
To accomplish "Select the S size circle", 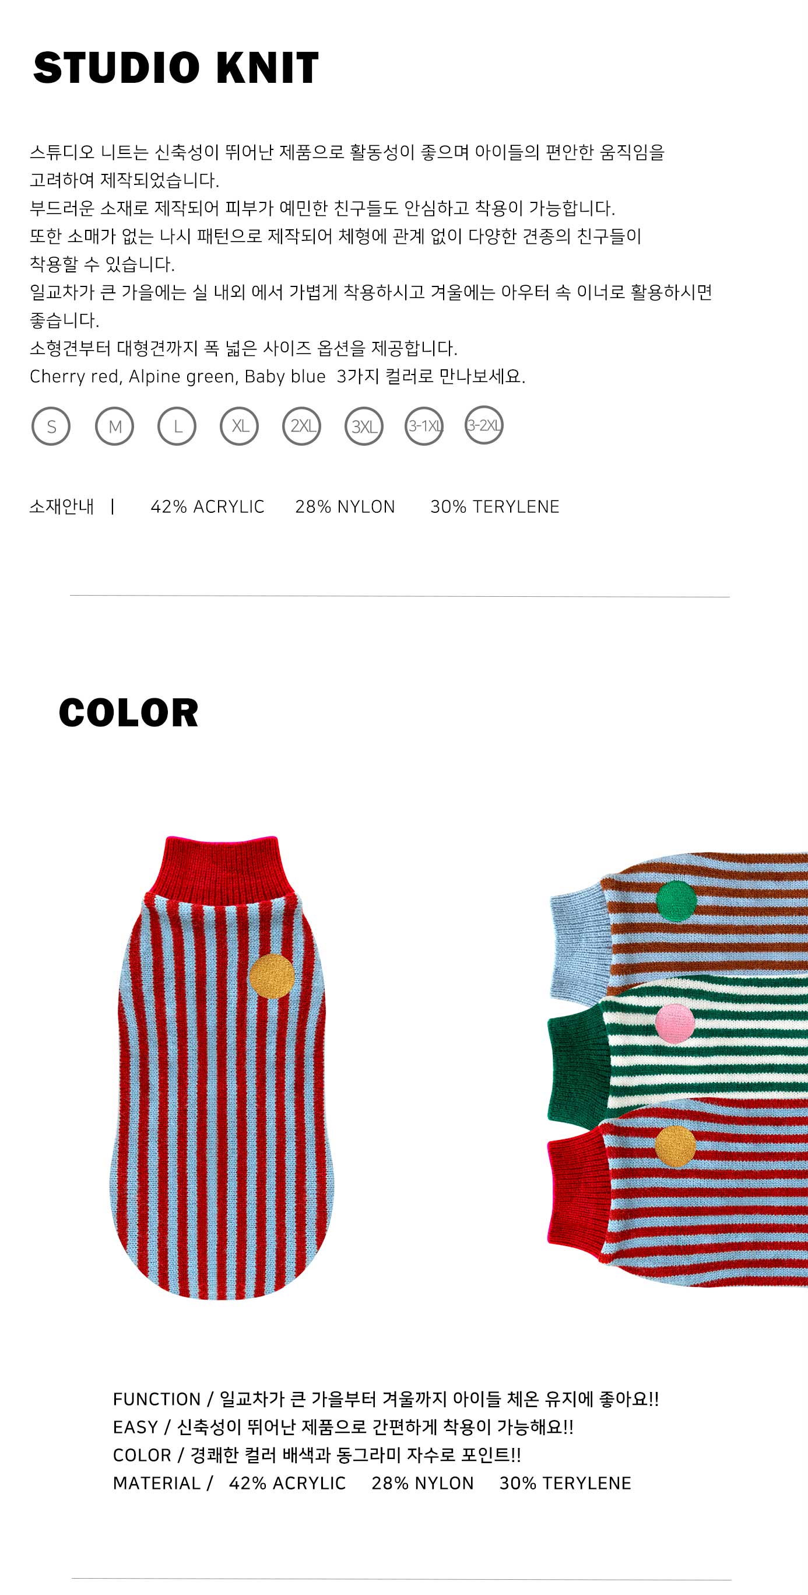I will (x=51, y=426).
